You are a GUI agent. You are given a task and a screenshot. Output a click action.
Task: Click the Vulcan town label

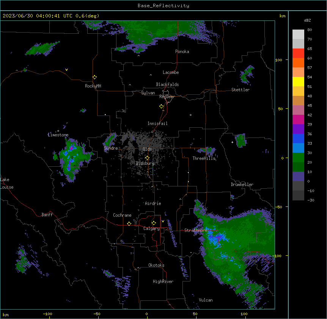[206, 300]
